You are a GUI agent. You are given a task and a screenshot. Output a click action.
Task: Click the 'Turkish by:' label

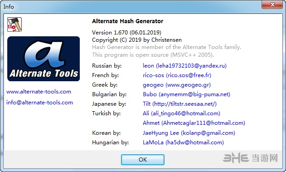[107, 113]
